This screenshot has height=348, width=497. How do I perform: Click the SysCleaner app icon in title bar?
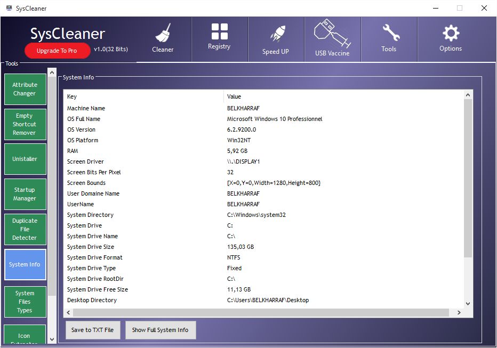(x=9, y=8)
